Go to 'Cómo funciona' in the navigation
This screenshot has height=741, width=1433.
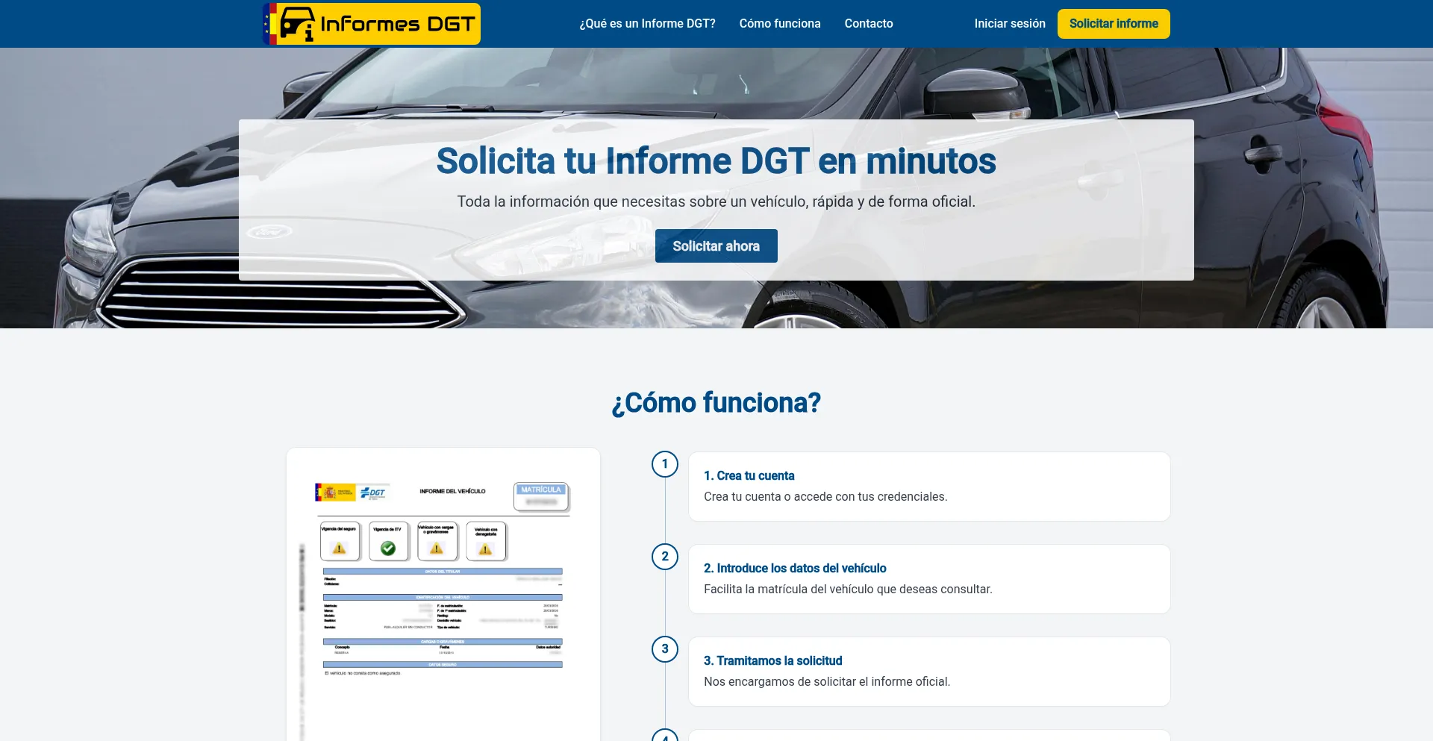tap(780, 24)
